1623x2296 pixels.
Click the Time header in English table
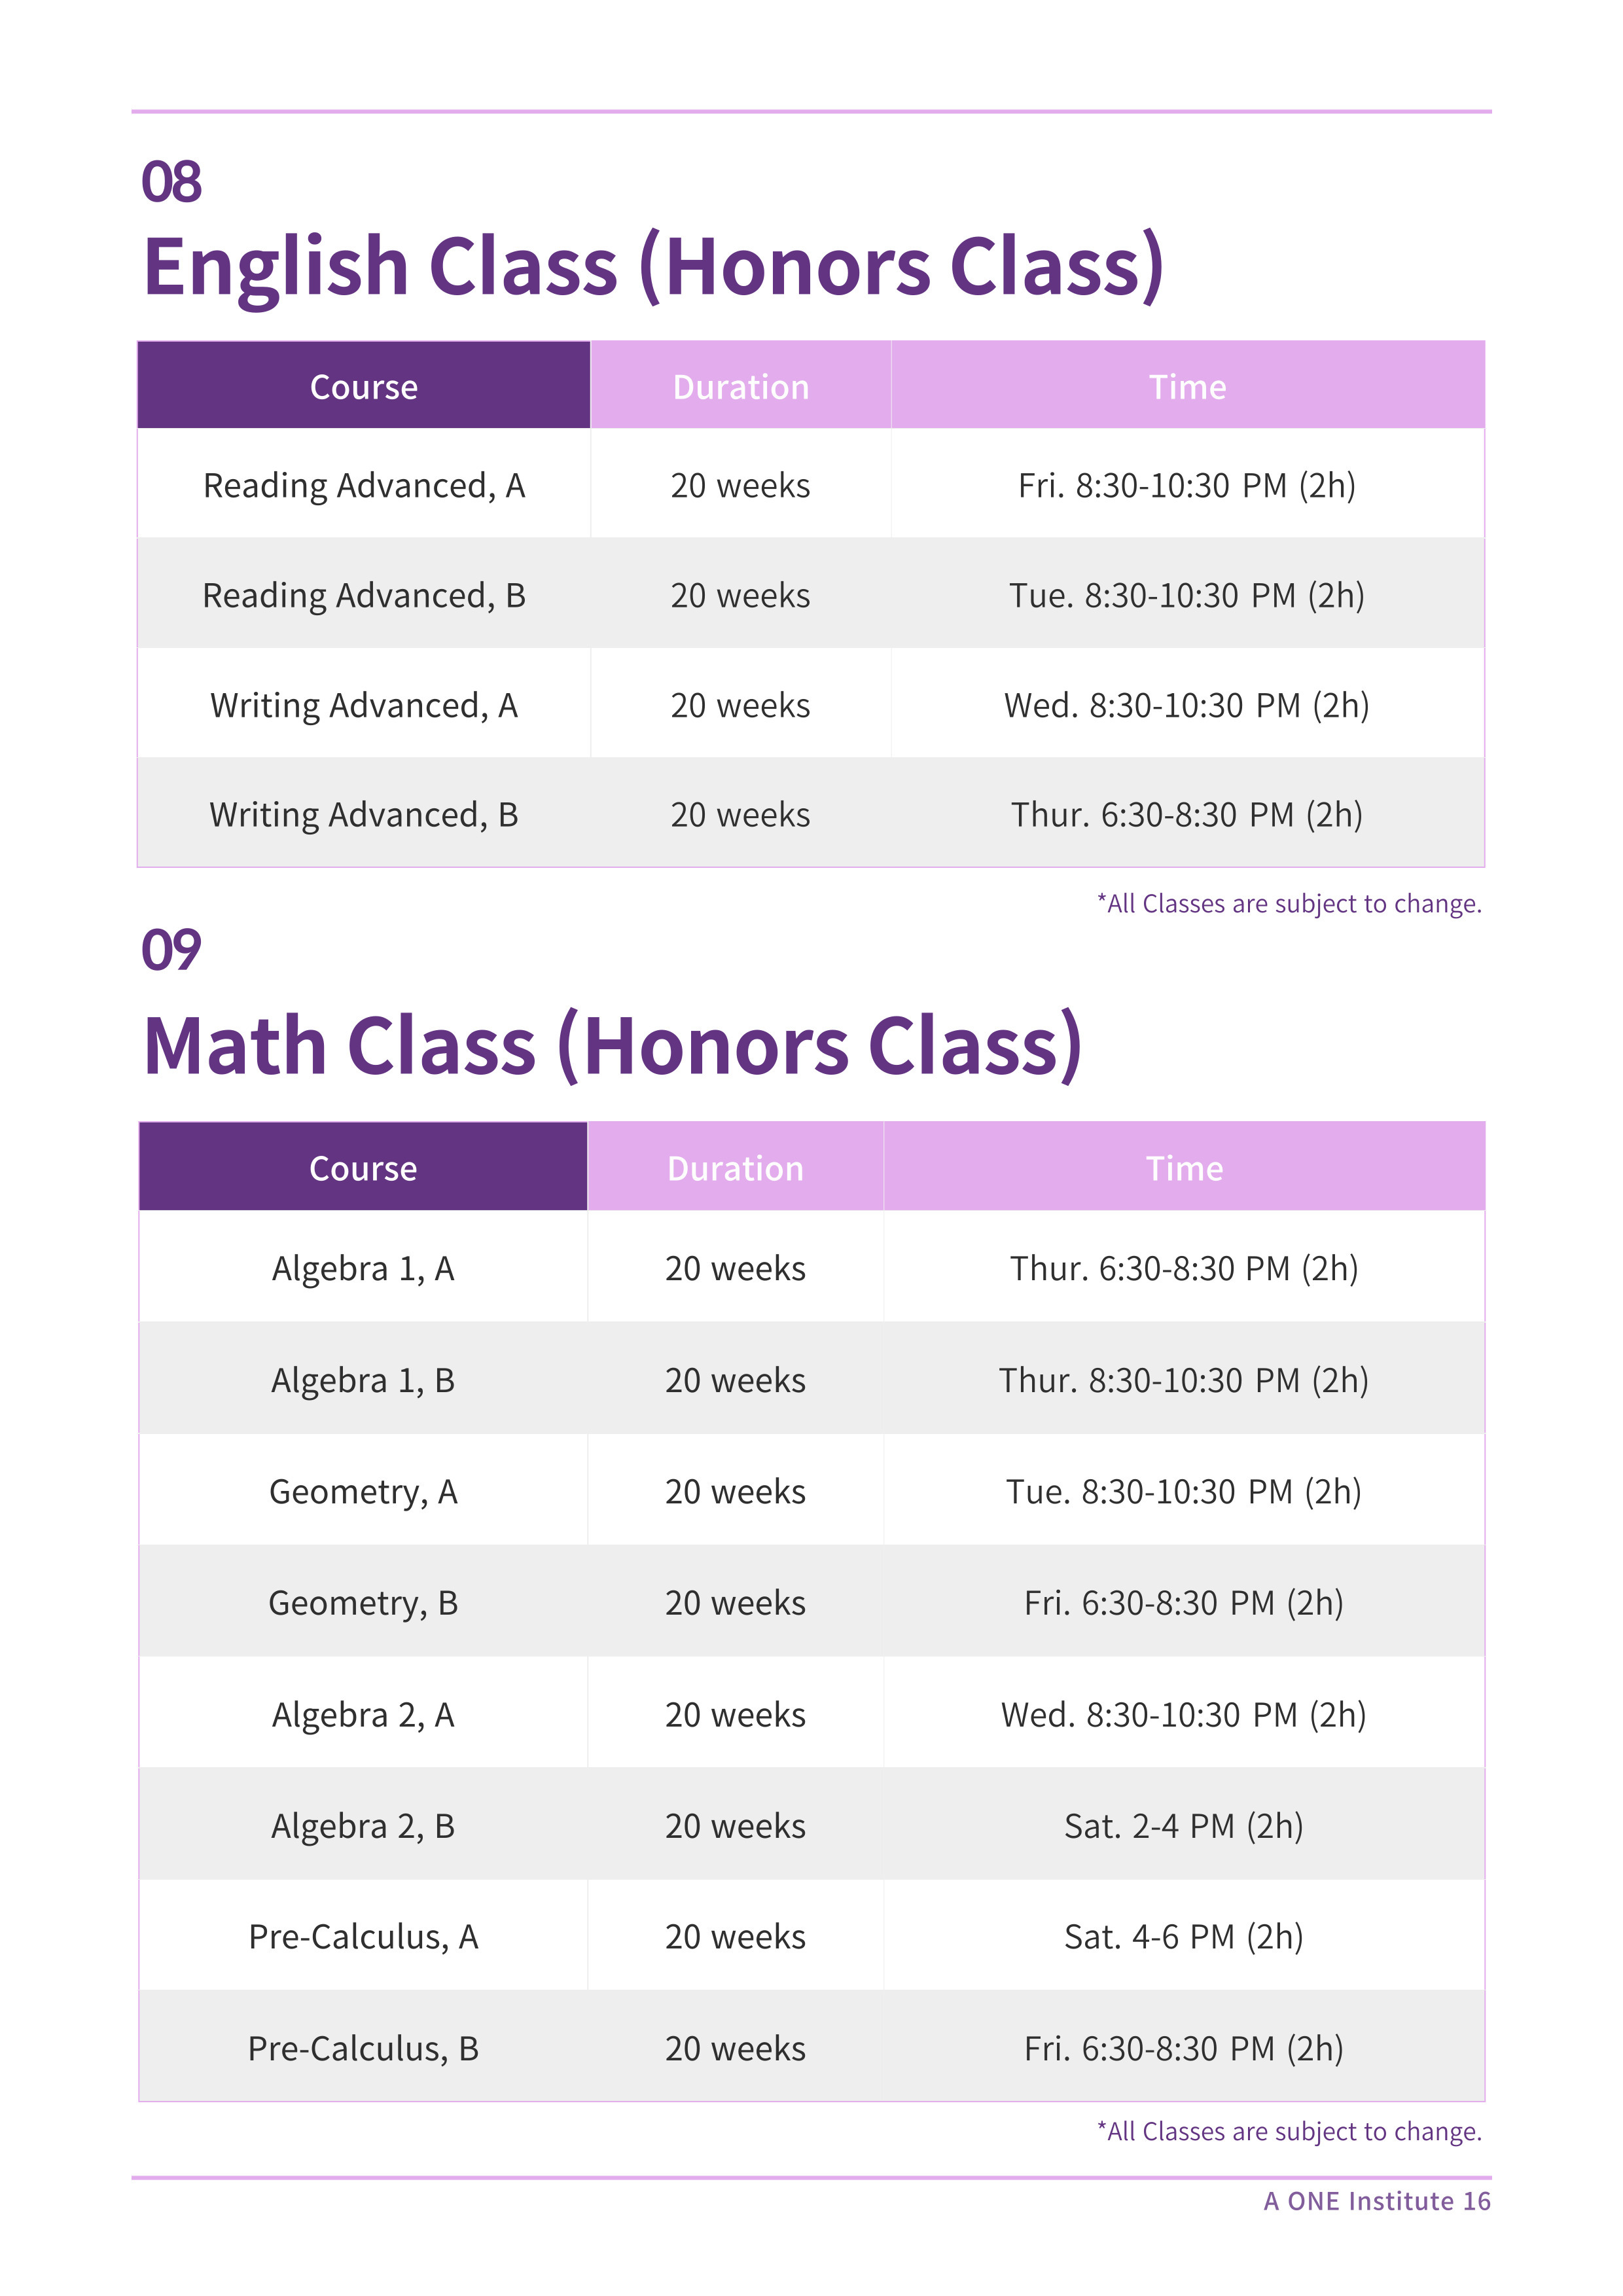(x=1187, y=387)
